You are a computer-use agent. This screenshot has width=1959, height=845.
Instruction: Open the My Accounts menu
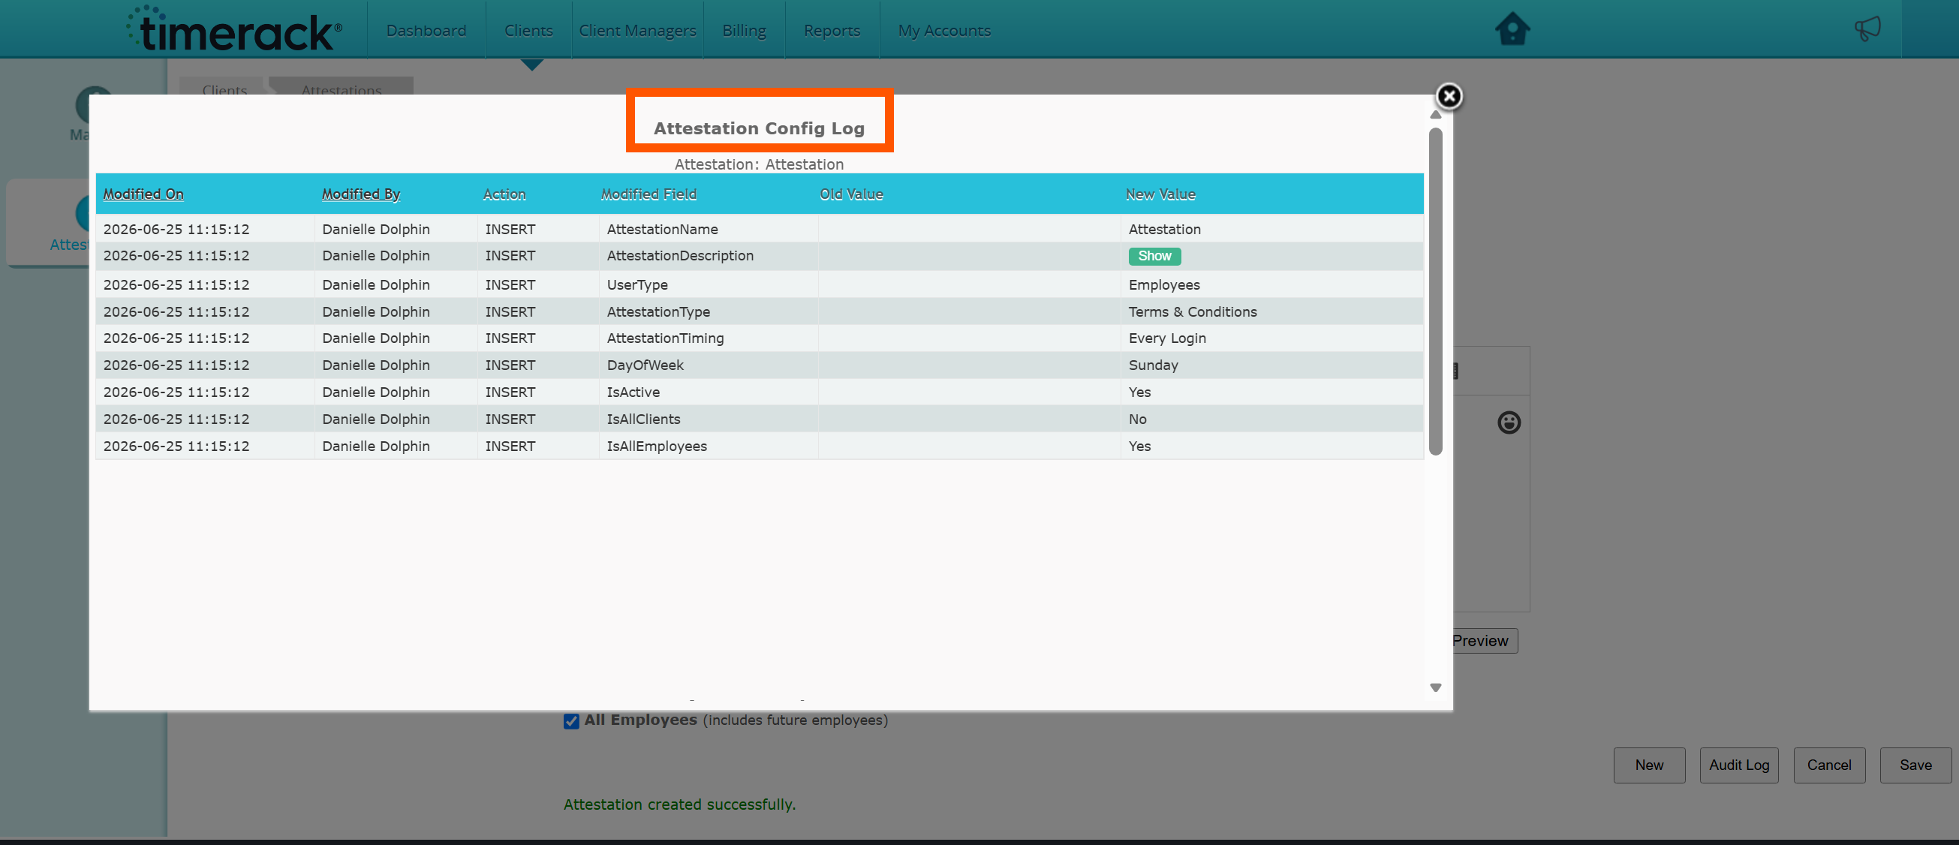(943, 31)
